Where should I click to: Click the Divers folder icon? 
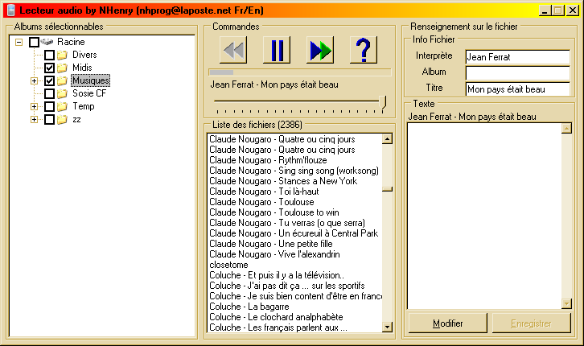pos(62,55)
